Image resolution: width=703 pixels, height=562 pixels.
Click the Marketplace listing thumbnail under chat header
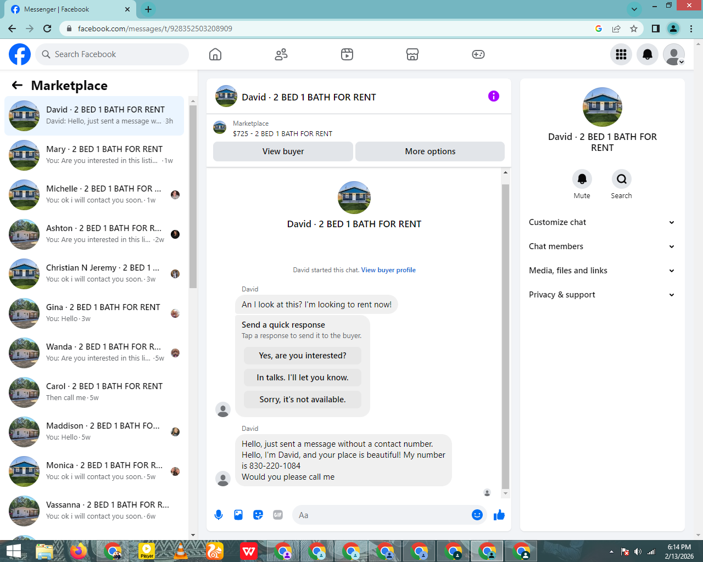[220, 128]
